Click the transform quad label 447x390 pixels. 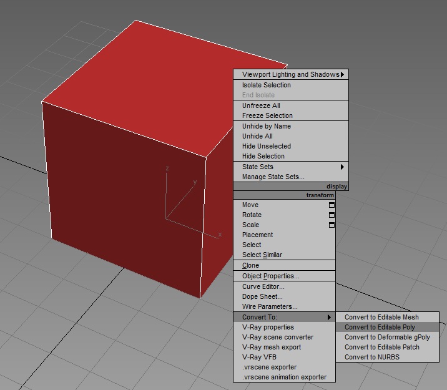click(320, 195)
